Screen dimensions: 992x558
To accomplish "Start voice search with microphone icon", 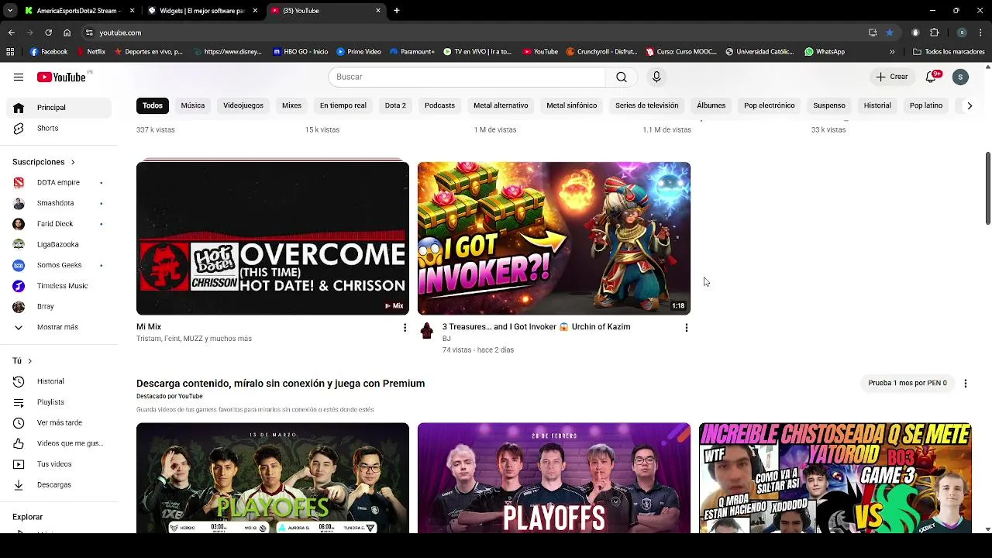I will (656, 77).
